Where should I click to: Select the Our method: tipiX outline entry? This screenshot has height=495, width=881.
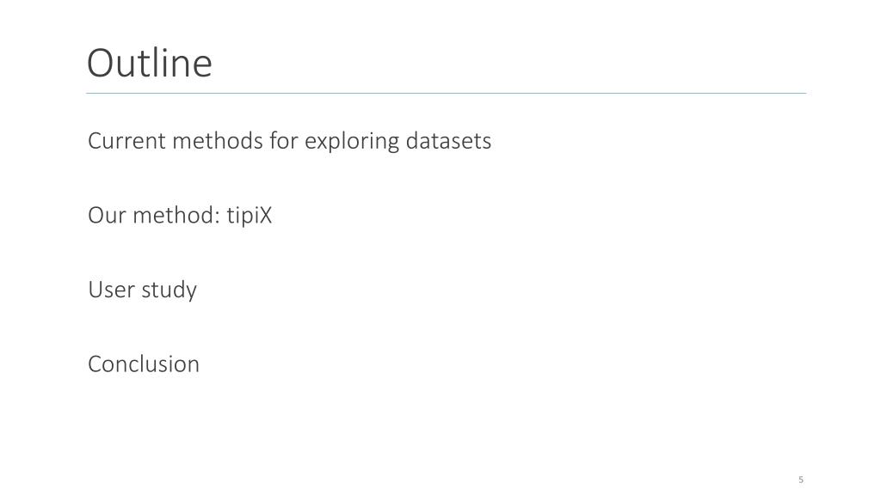click(x=180, y=216)
